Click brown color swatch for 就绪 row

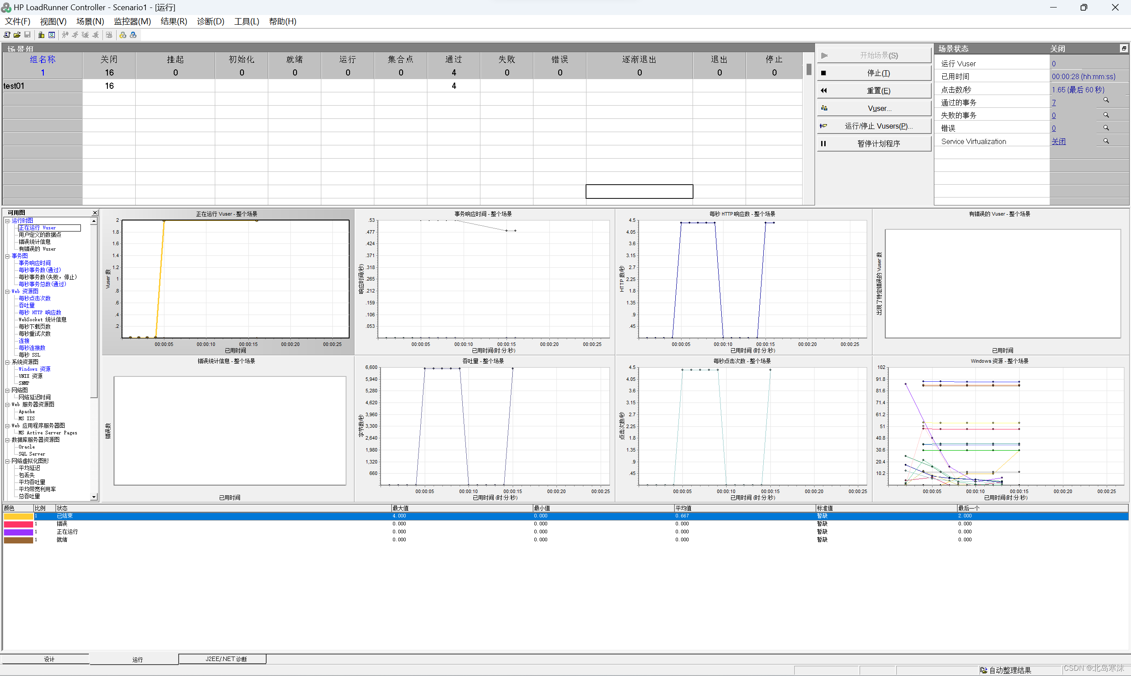pyautogui.click(x=19, y=540)
